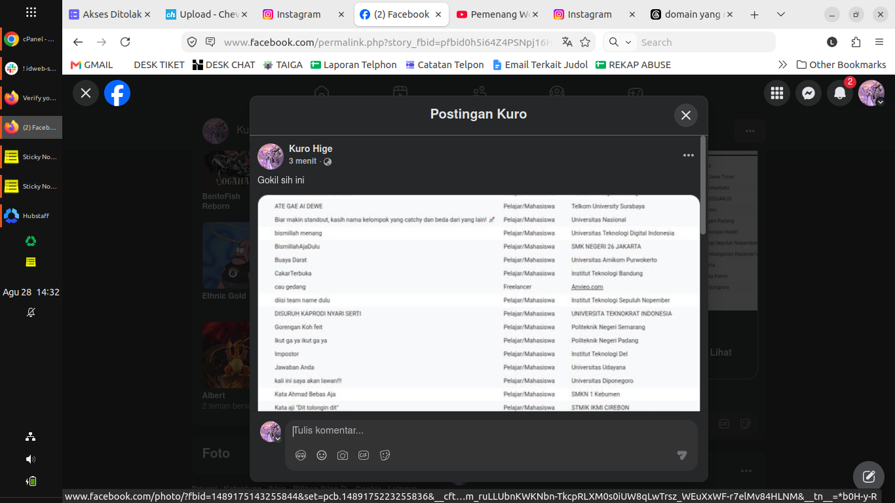Click the public audience globe icon
This screenshot has width=895, height=503.
(x=328, y=162)
